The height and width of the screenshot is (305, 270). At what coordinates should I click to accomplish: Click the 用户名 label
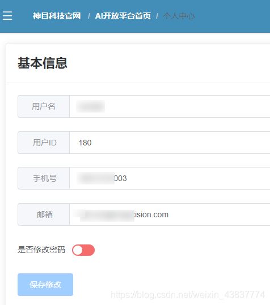[x=44, y=106]
